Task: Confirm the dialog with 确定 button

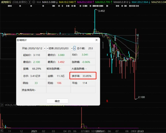Action: (x=57, y=101)
